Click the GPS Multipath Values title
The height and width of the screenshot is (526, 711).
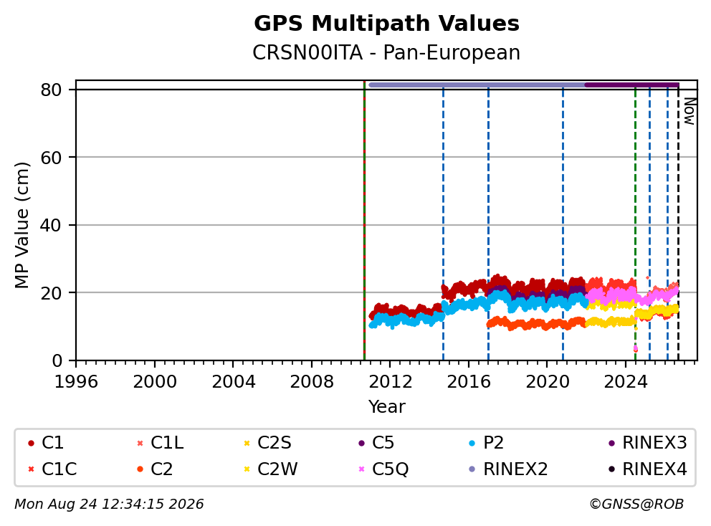[386, 24]
